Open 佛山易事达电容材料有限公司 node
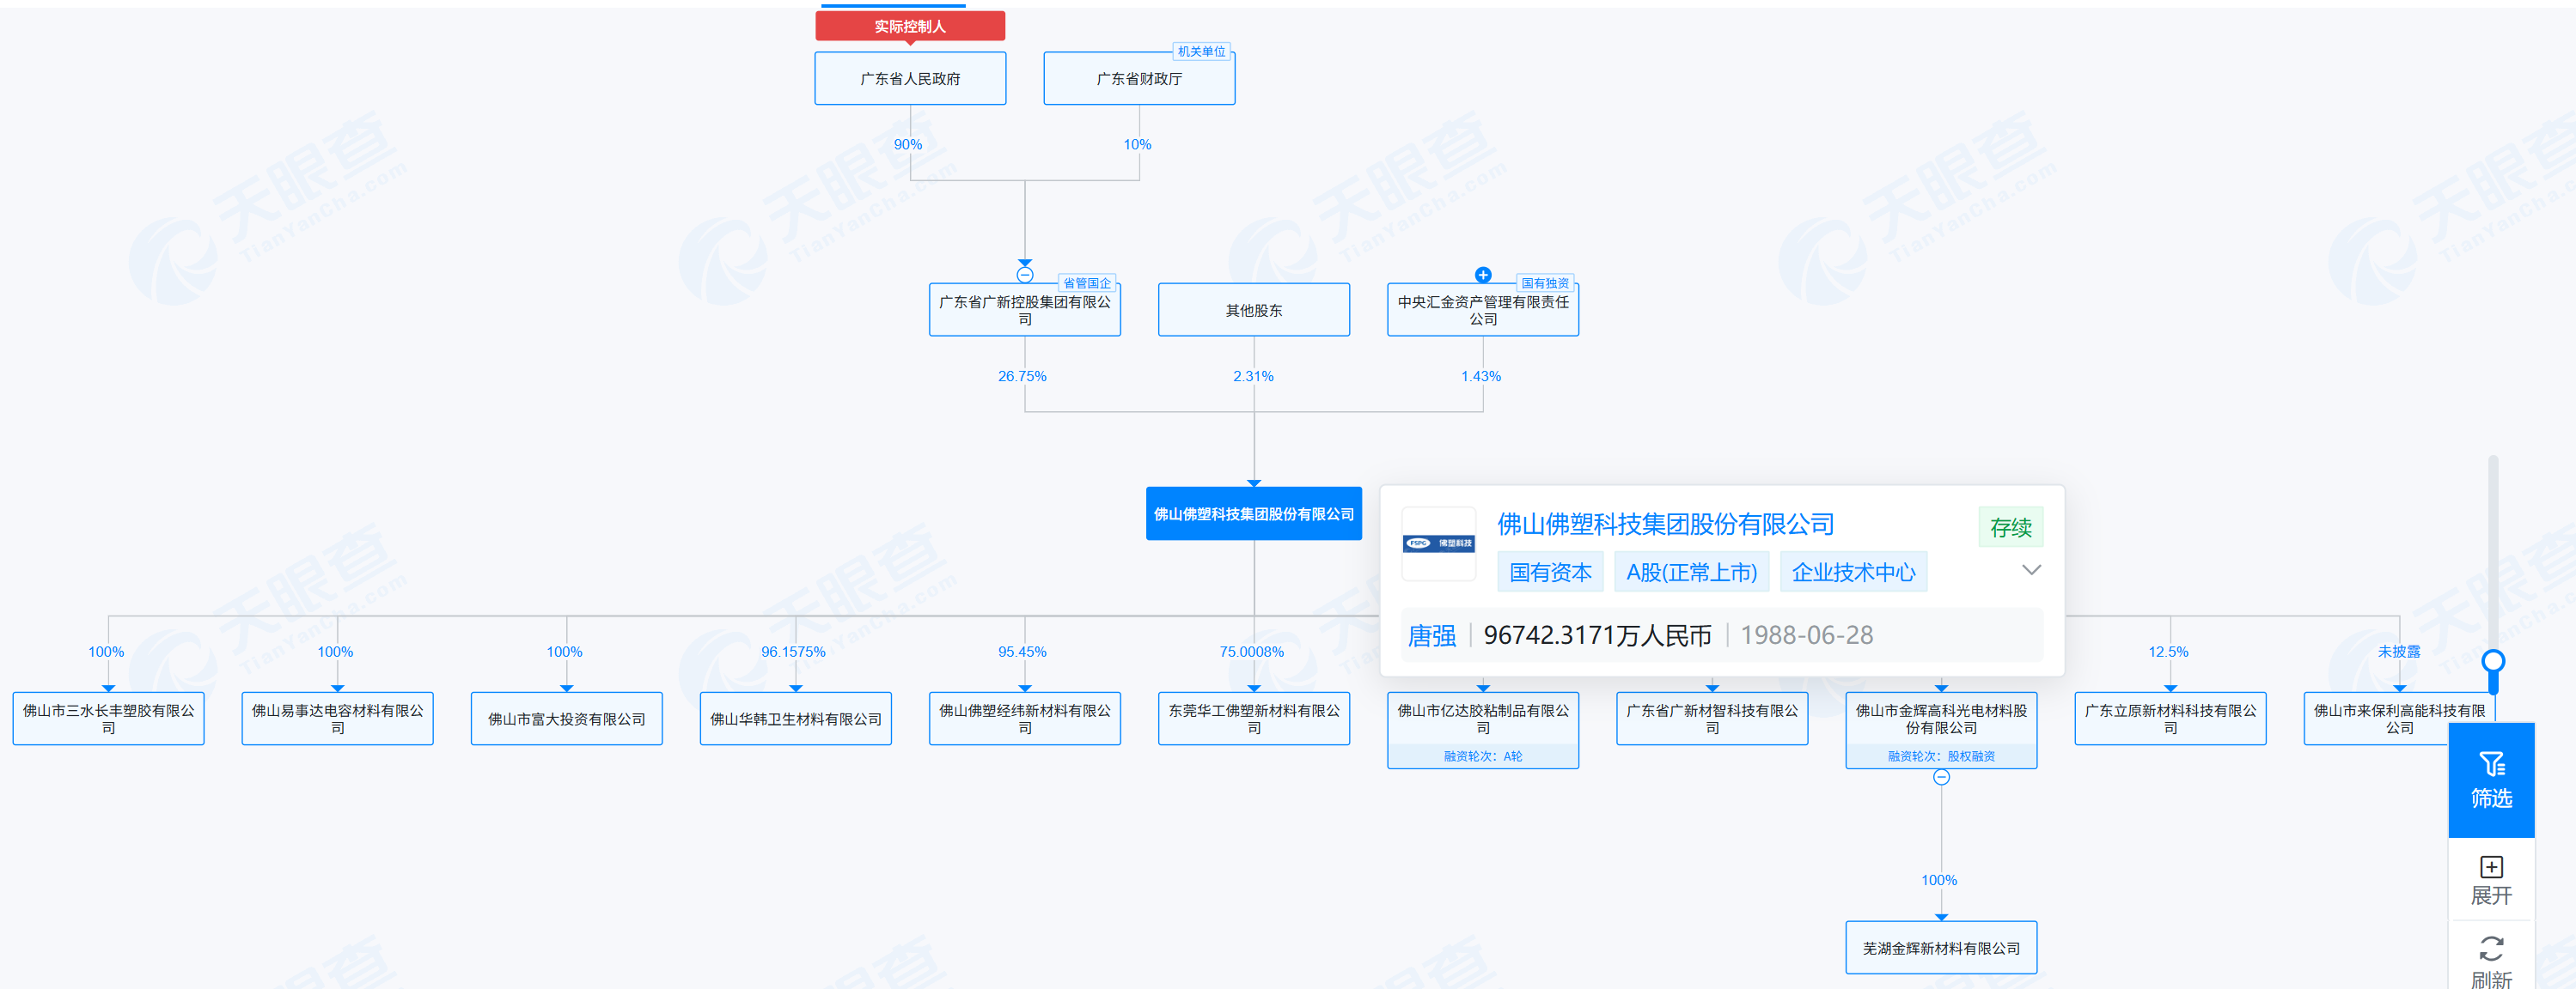The height and width of the screenshot is (989, 2576). [x=337, y=719]
